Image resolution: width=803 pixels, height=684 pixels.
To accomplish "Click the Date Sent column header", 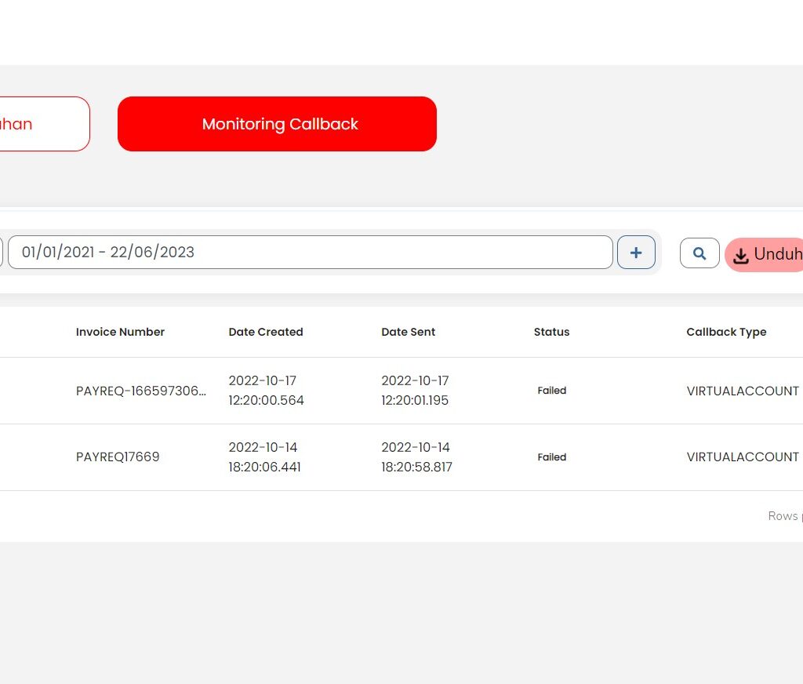I will pos(408,332).
